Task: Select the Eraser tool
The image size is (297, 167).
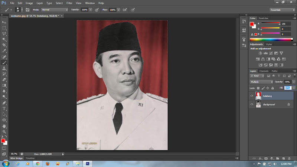Action: click(4, 80)
